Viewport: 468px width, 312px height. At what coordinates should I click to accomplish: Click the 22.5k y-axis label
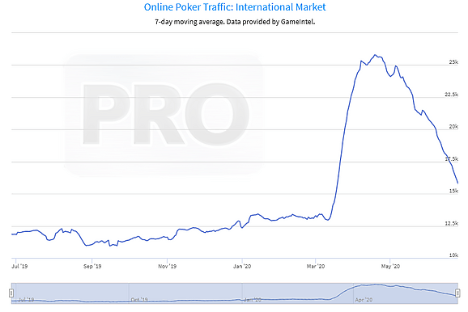(x=451, y=95)
